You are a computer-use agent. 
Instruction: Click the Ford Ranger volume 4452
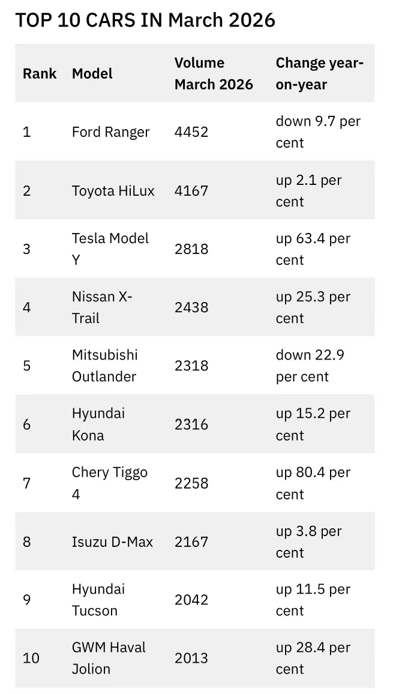[x=191, y=132]
